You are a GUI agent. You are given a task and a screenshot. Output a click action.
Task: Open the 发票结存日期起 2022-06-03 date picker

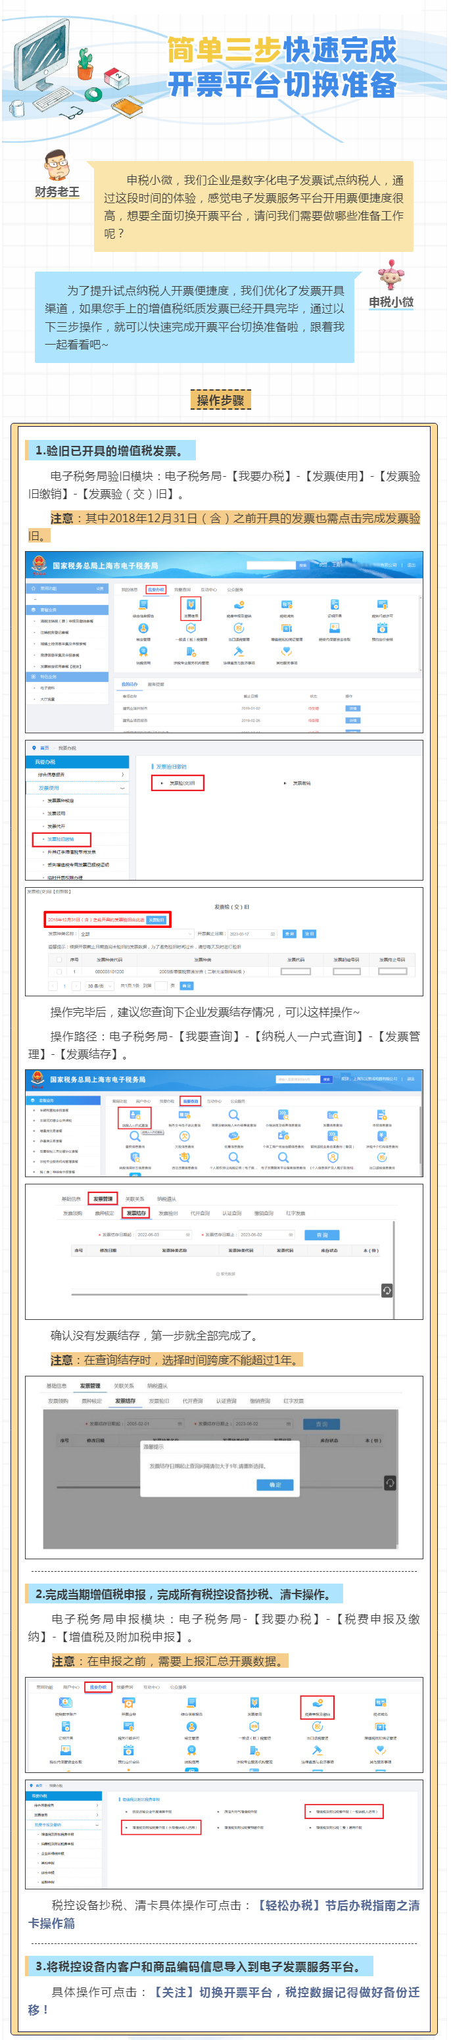point(163,1234)
